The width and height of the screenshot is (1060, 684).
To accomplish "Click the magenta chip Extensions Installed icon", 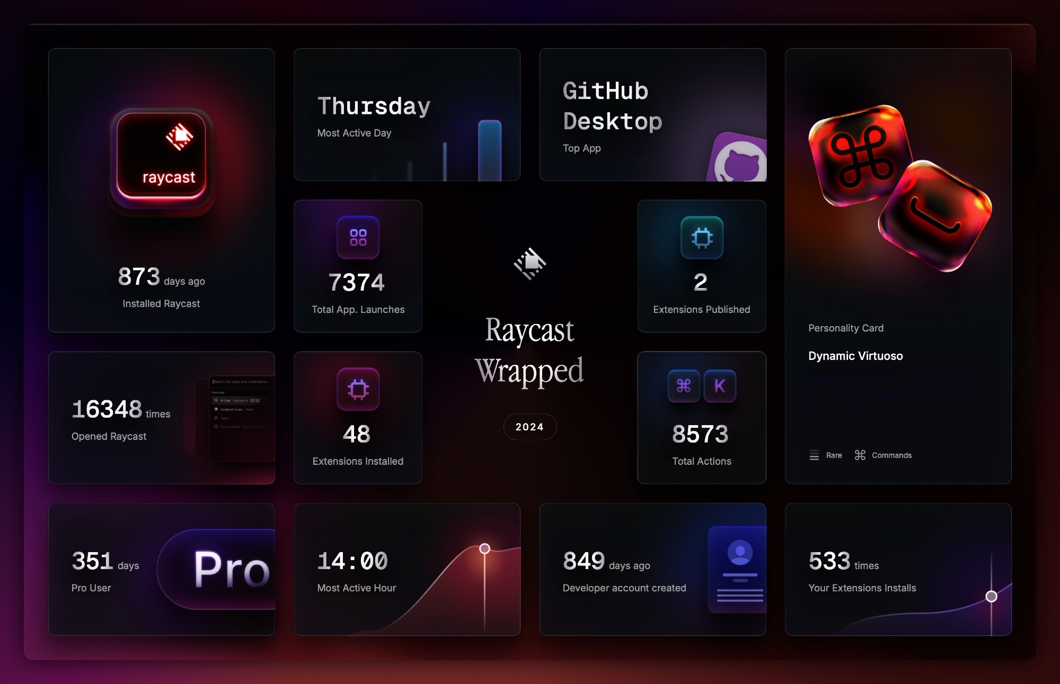I will point(358,389).
